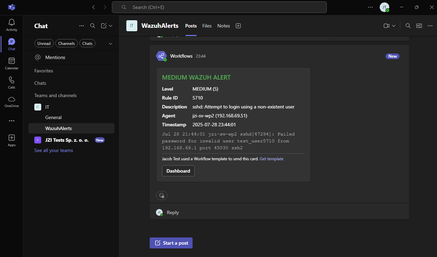Open the meet video call dropdown

coord(394,26)
